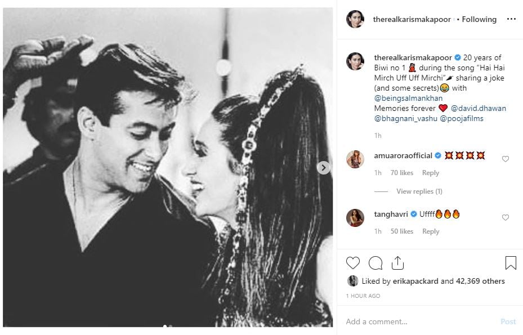Image resolution: width=523 pixels, height=335 pixels.
Task: Save post with bookmark icon
Action: tap(510, 263)
